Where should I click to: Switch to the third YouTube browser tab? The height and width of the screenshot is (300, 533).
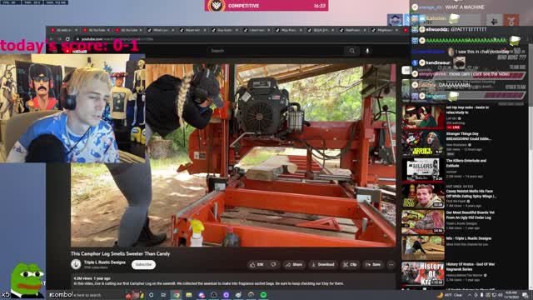click(x=128, y=30)
